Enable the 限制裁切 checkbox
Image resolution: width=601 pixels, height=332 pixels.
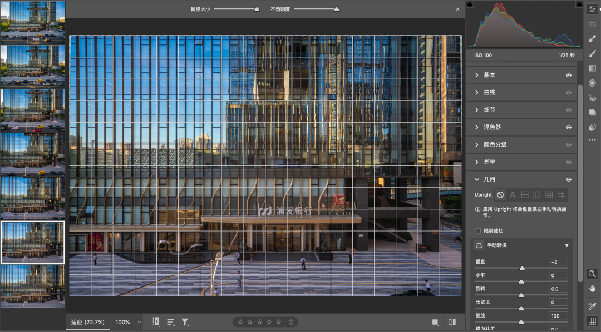(478, 230)
